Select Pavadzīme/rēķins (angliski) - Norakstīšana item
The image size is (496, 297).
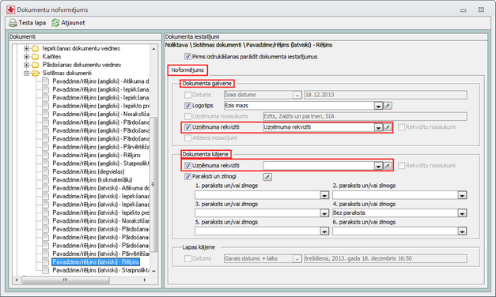click(101, 114)
